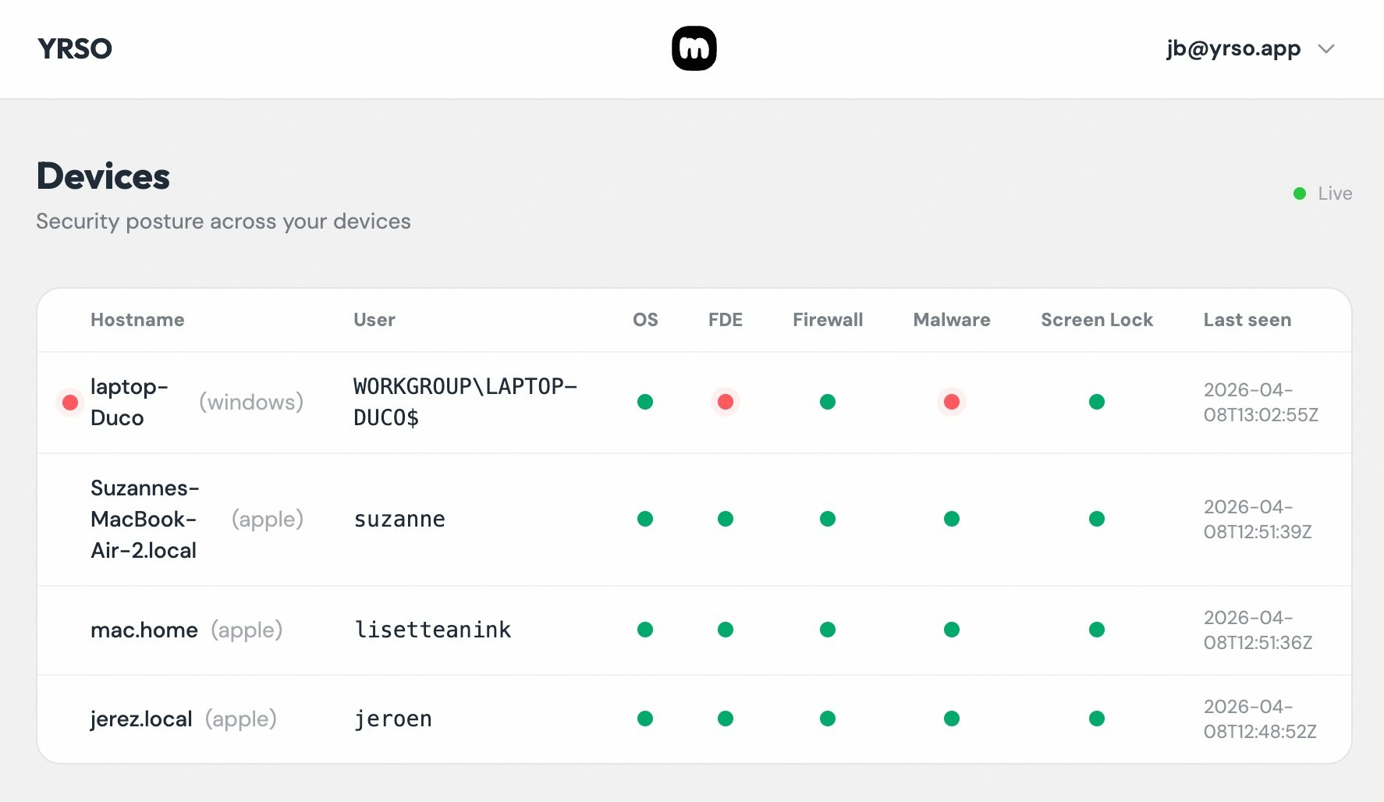1384x802 pixels.
Task: Click user lisetteanink
Action: (x=433, y=630)
